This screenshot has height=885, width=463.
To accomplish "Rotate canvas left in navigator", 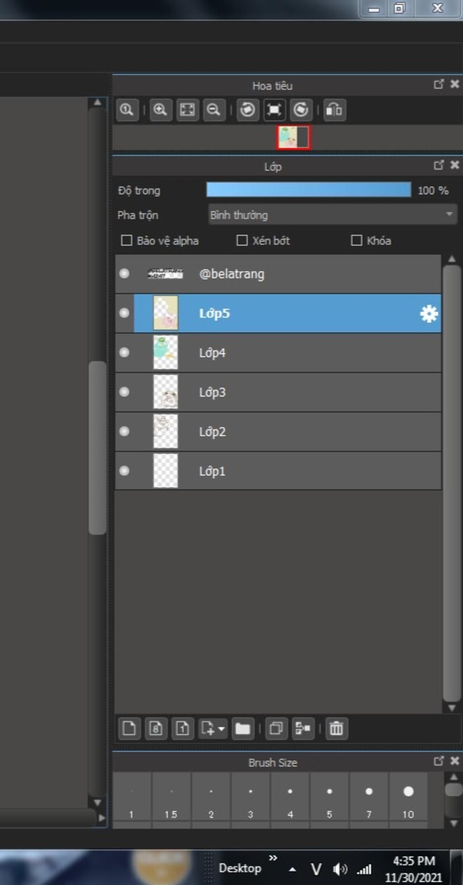I will (247, 110).
